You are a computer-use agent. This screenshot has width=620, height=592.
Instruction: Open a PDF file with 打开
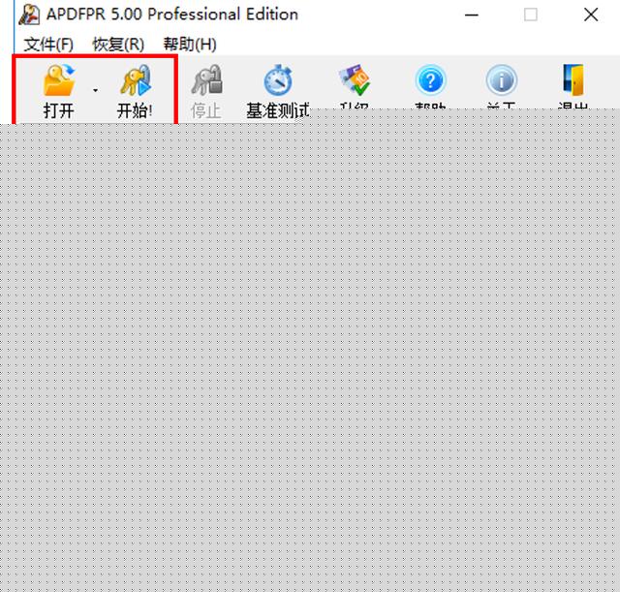(x=58, y=92)
